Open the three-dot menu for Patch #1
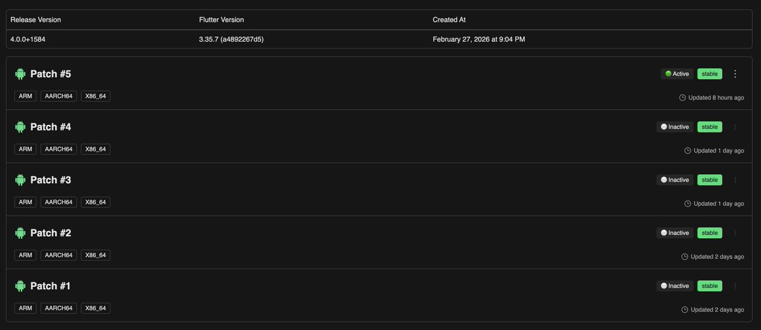This screenshot has height=330, width=761. (735, 286)
